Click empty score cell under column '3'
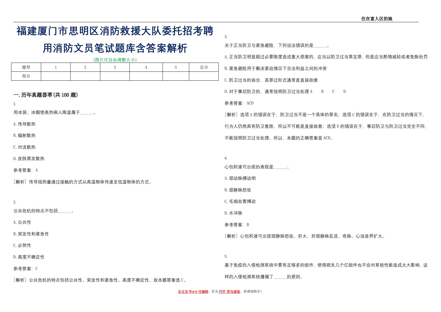441x312 pixels. (115, 76)
